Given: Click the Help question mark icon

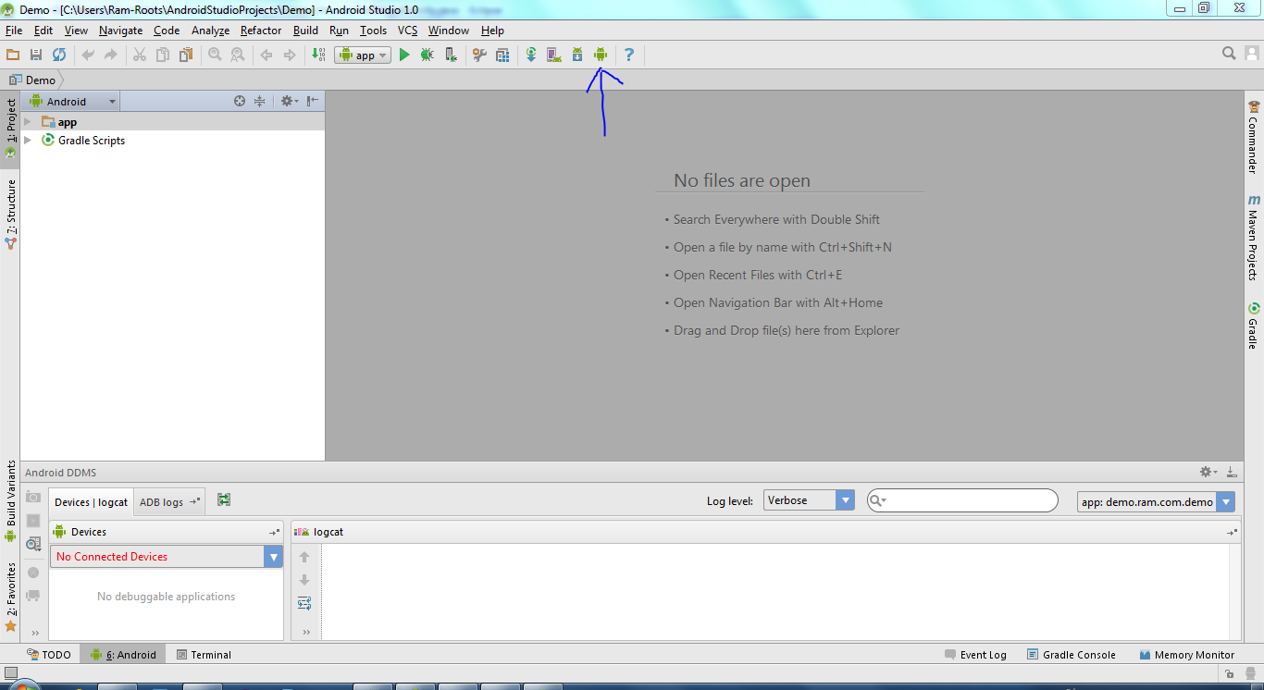Looking at the screenshot, I should (x=629, y=55).
